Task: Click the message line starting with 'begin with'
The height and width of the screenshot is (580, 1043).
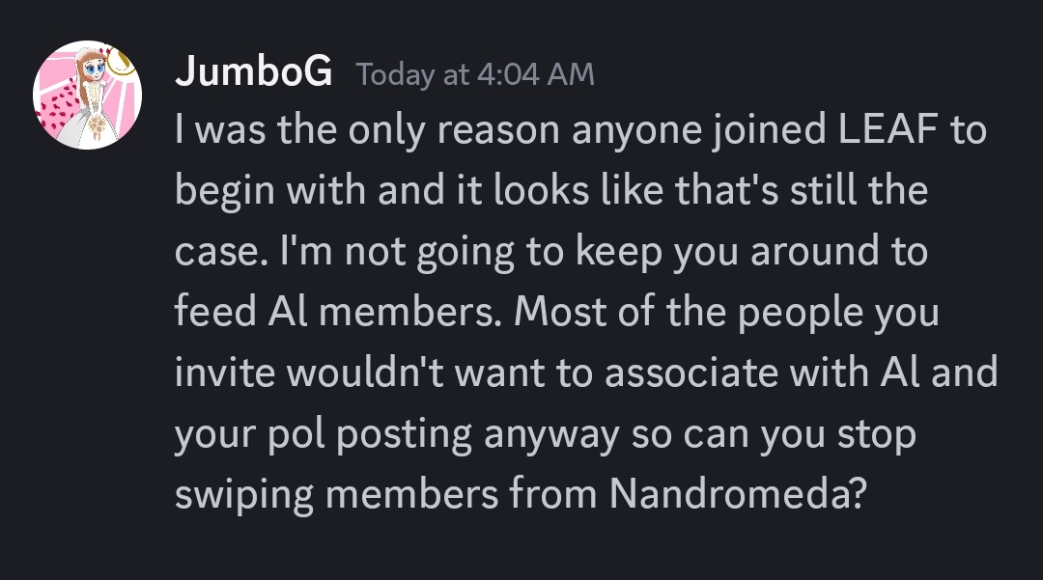Action: tap(551, 191)
